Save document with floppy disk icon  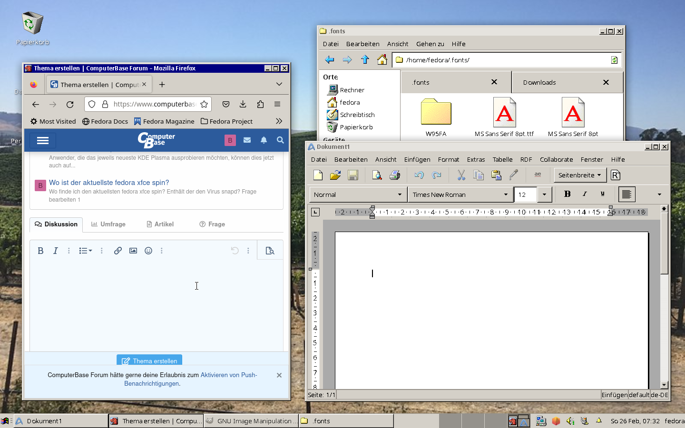coord(353,175)
